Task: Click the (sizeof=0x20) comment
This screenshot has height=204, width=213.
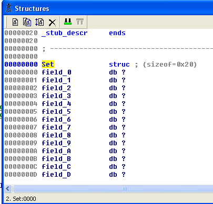Action: (170, 65)
